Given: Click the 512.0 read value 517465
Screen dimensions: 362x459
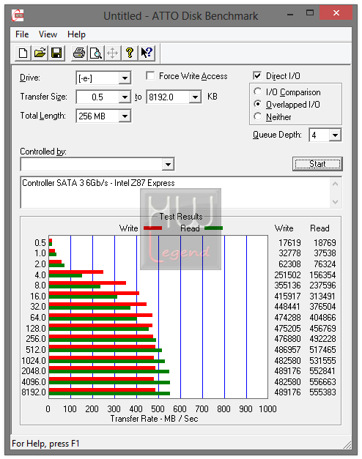Looking at the screenshot, I should (x=322, y=350).
